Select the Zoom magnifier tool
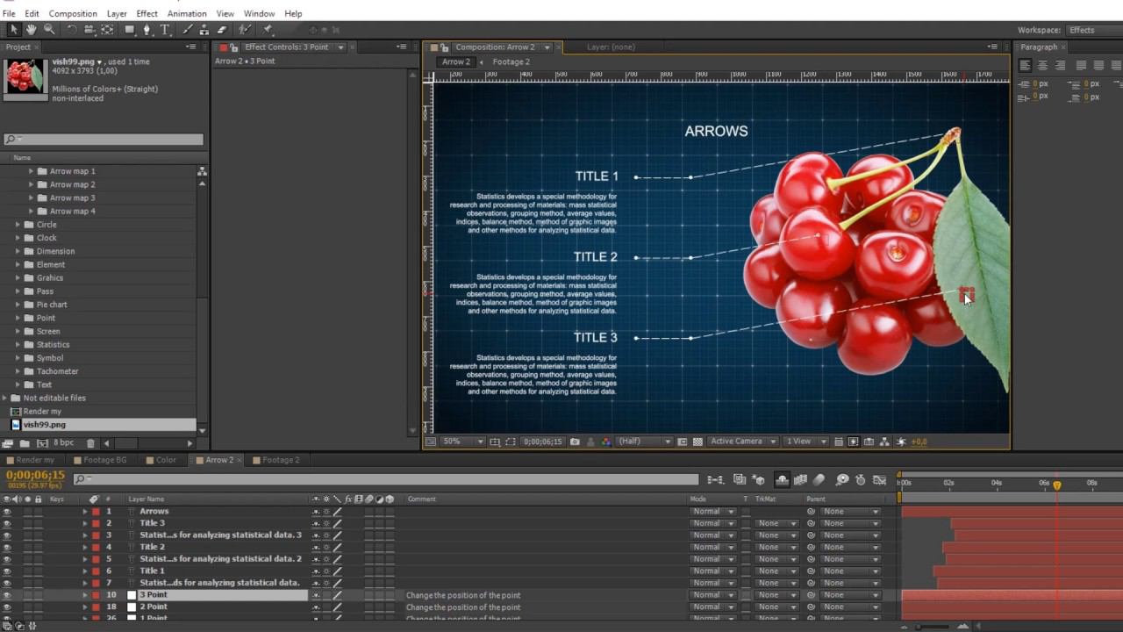The height and width of the screenshot is (632, 1123). [49, 30]
